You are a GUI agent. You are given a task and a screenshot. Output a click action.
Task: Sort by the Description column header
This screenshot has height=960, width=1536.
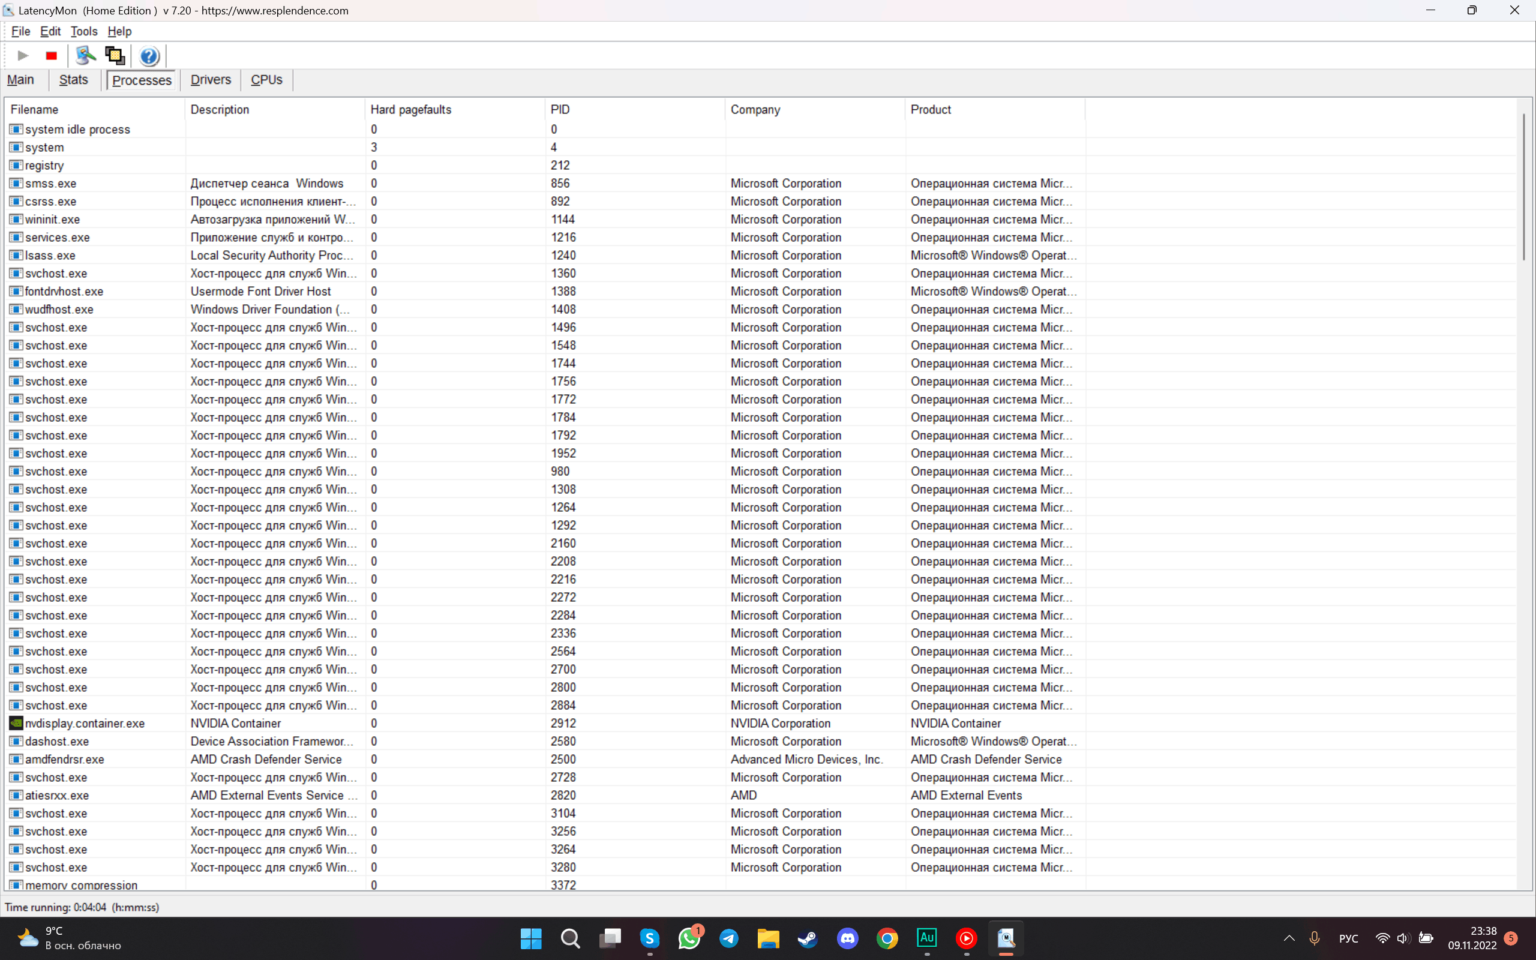pyautogui.click(x=275, y=109)
